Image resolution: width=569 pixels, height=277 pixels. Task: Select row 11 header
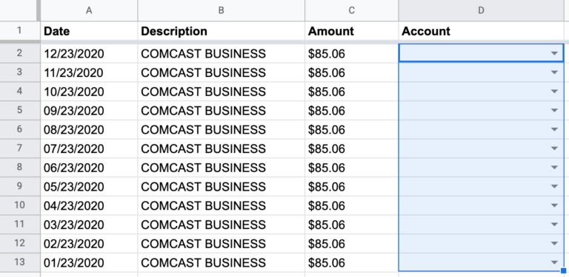click(x=19, y=225)
